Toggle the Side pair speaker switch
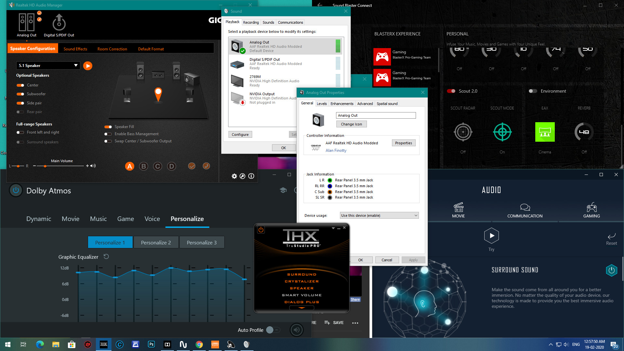The width and height of the screenshot is (624, 351). point(20,103)
